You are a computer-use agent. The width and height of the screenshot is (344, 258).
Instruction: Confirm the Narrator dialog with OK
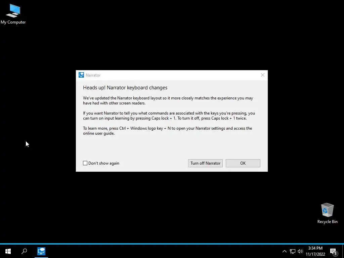tap(243, 163)
